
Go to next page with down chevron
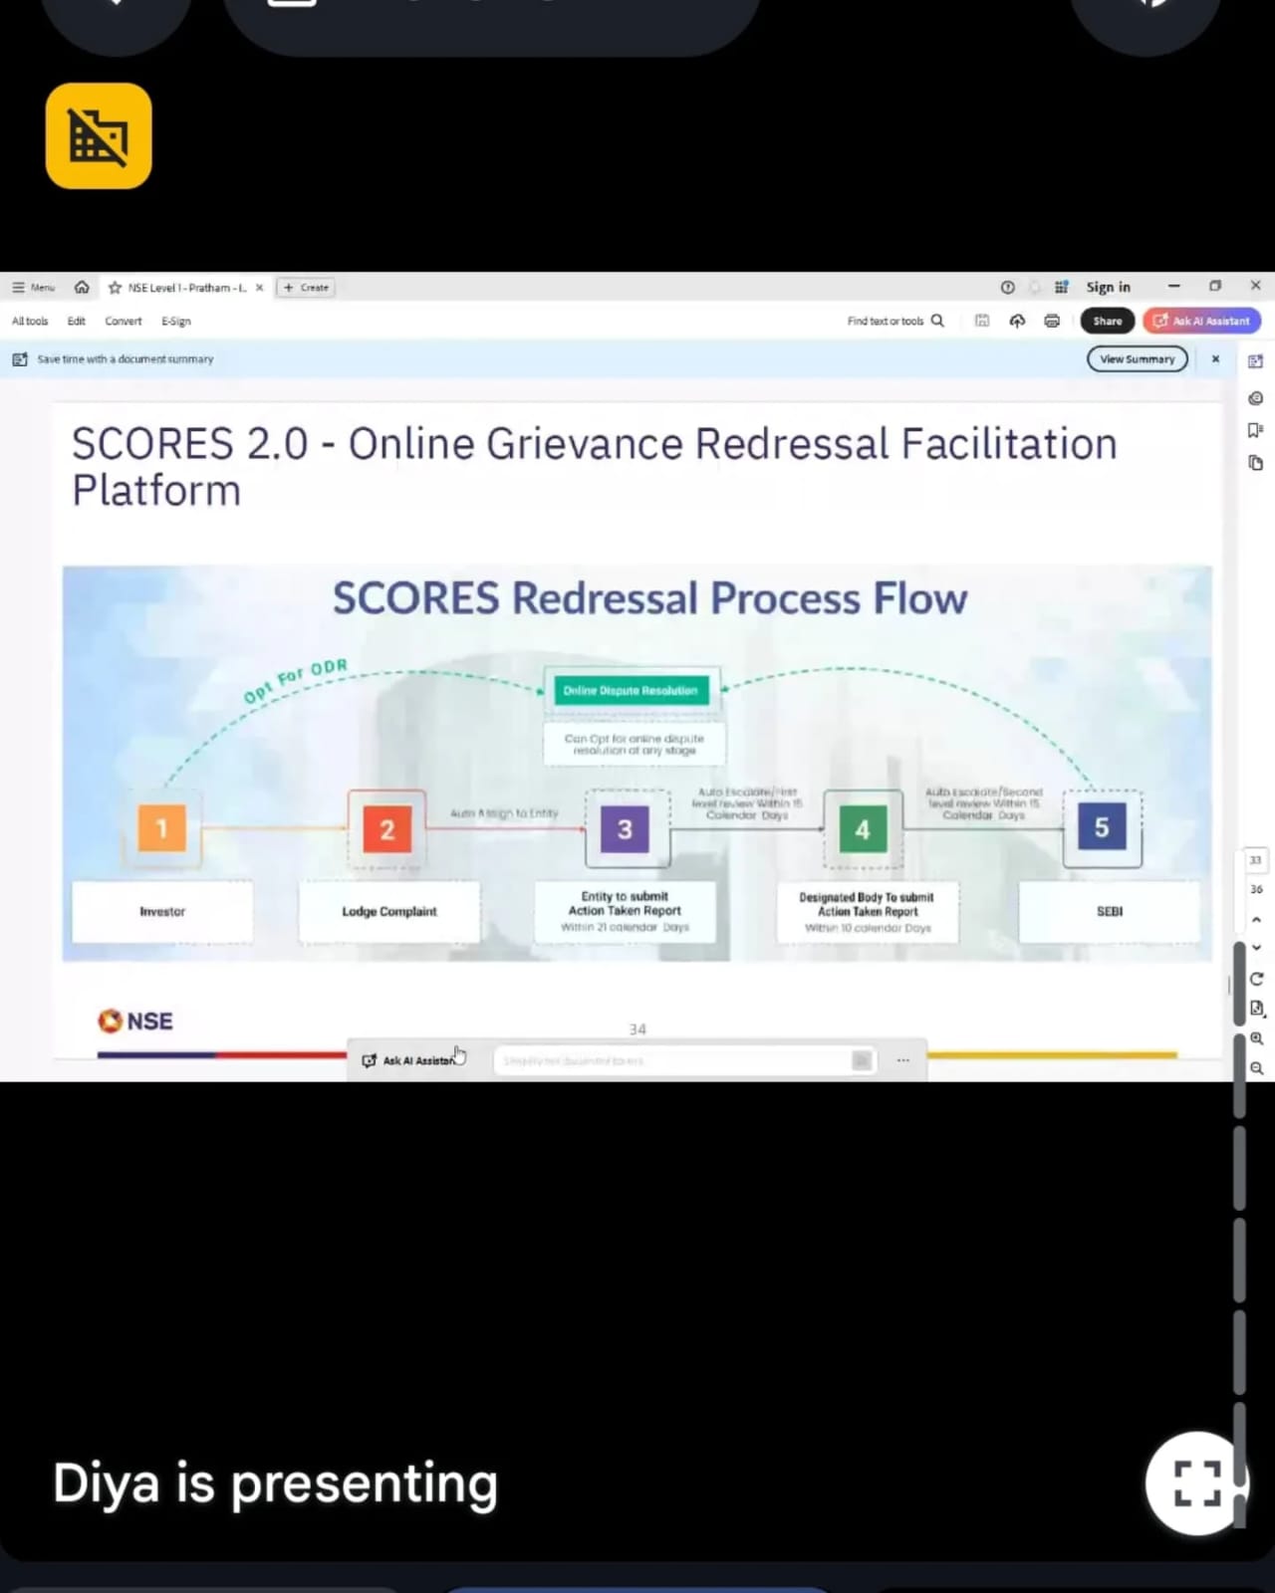(1256, 948)
